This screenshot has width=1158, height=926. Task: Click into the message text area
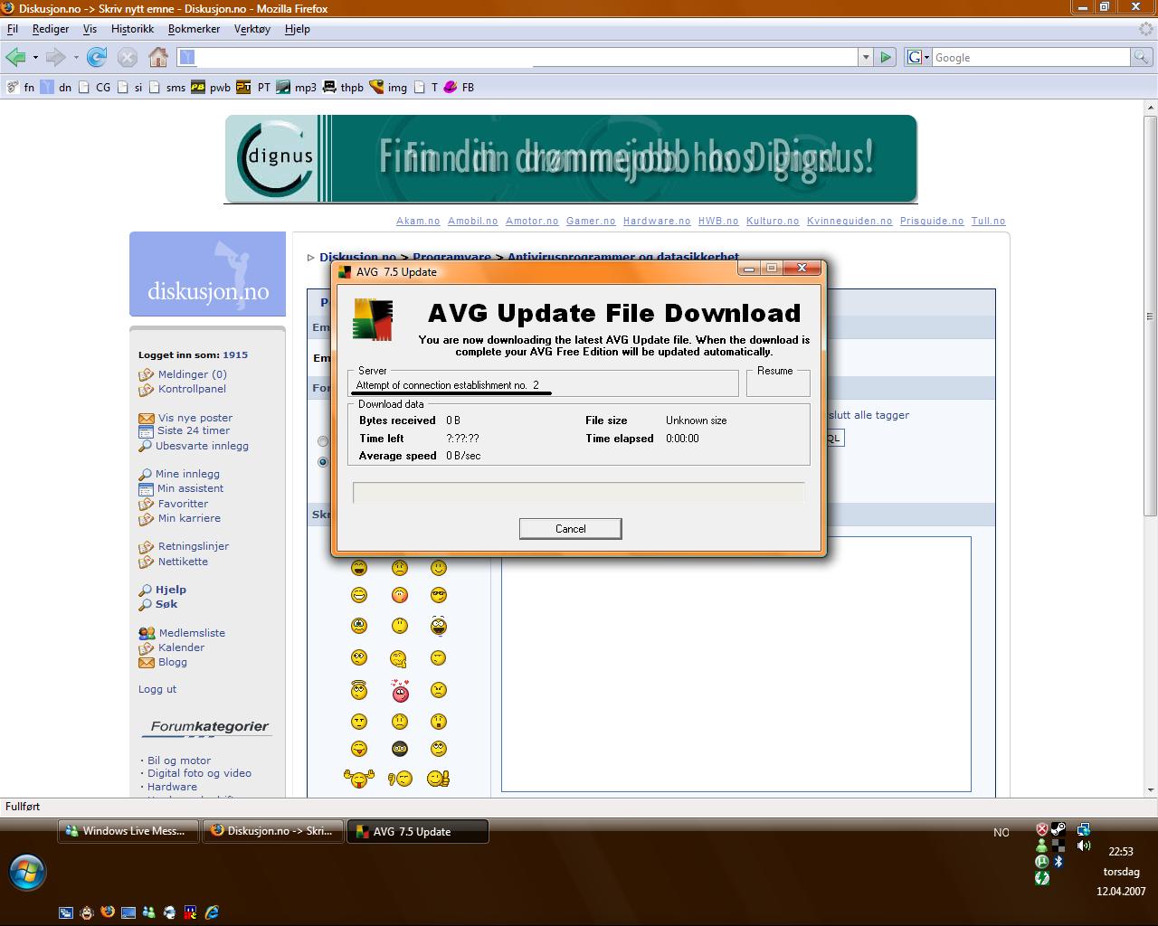[x=736, y=664]
